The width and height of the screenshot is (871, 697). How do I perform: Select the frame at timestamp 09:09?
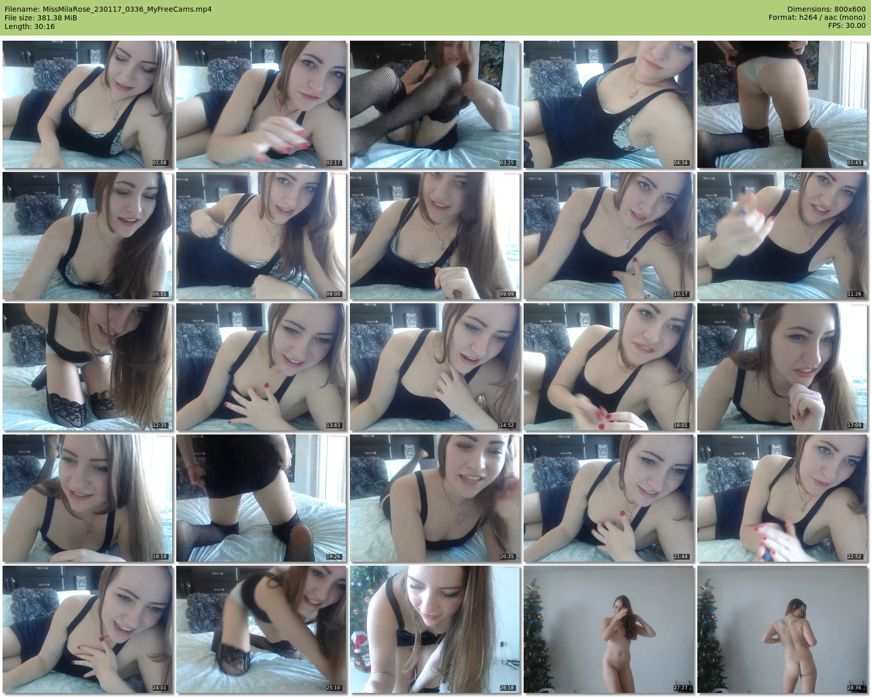click(435, 236)
